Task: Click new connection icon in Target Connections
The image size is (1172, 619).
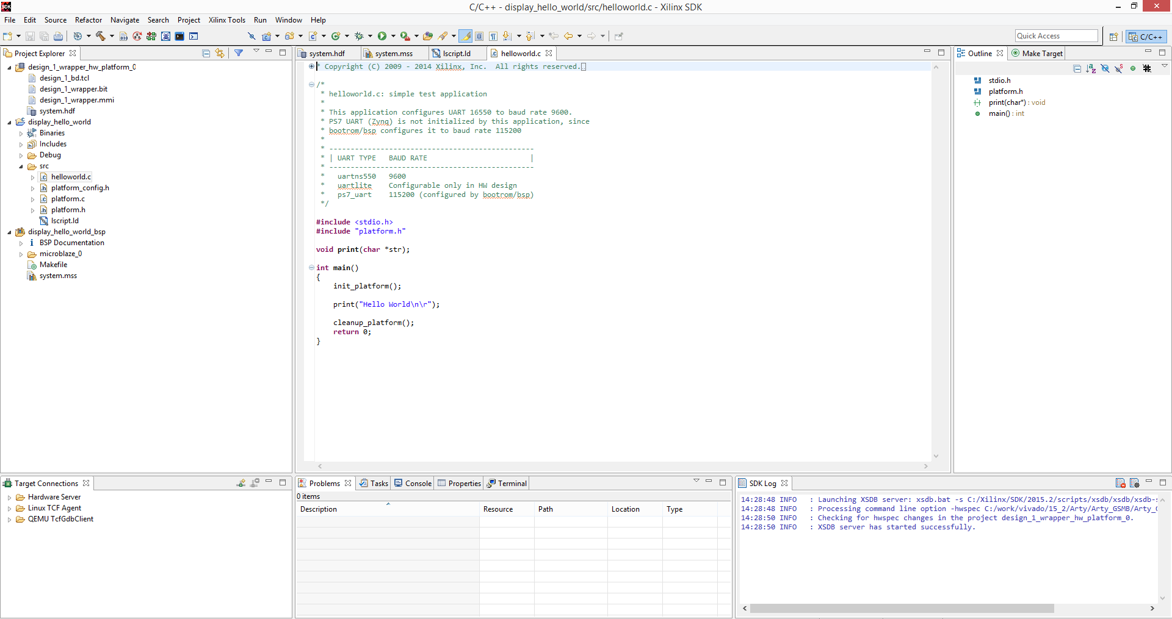Action: (241, 483)
